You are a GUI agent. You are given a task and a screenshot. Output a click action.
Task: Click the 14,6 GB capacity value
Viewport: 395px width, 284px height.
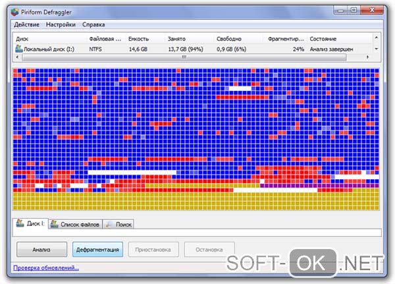[138, 49]
